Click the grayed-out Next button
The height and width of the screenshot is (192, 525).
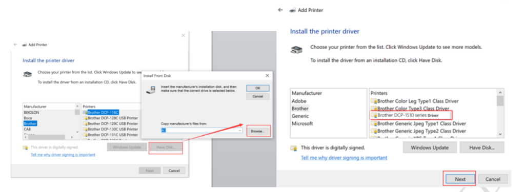click(150, 170)
